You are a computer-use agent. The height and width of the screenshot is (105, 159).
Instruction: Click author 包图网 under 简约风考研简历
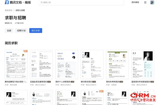pos(114,85)
